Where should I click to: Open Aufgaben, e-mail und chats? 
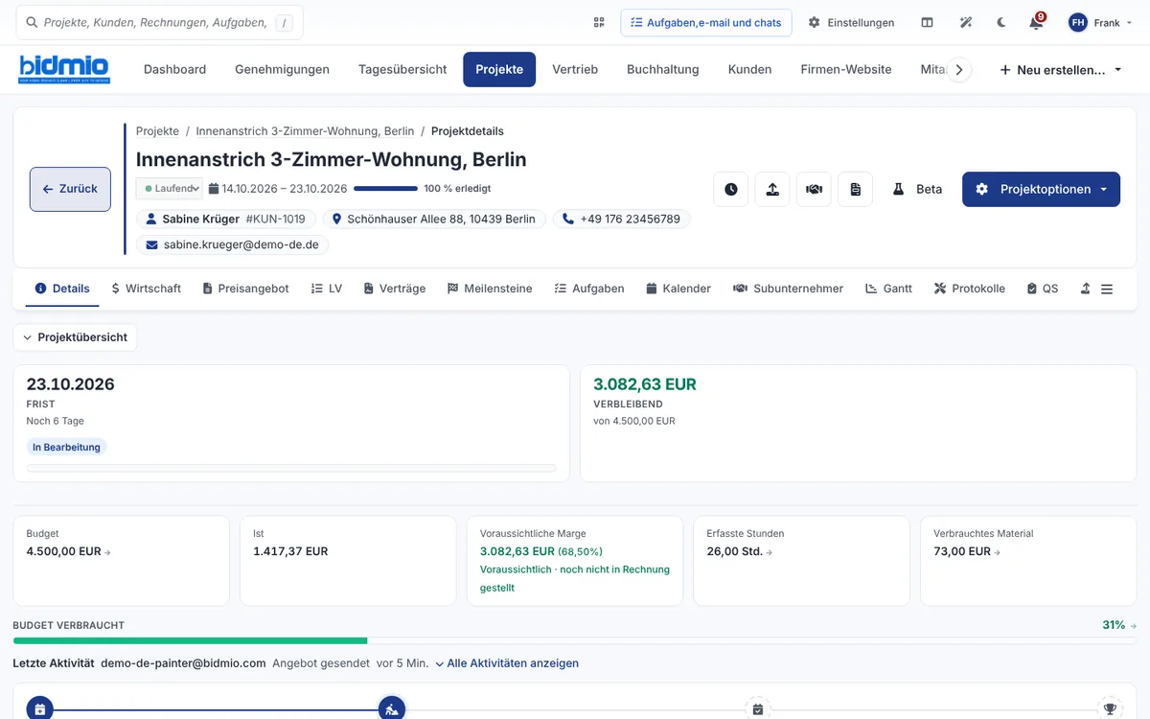click(x=706, y=22)
